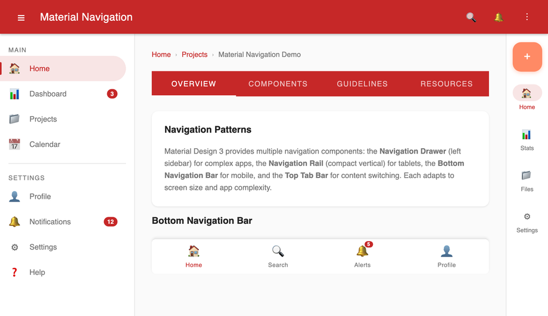Switch to the Overview tab
The height and width of the screenshot is (316, 548).
pyautogui.click(x=194, y=84)
